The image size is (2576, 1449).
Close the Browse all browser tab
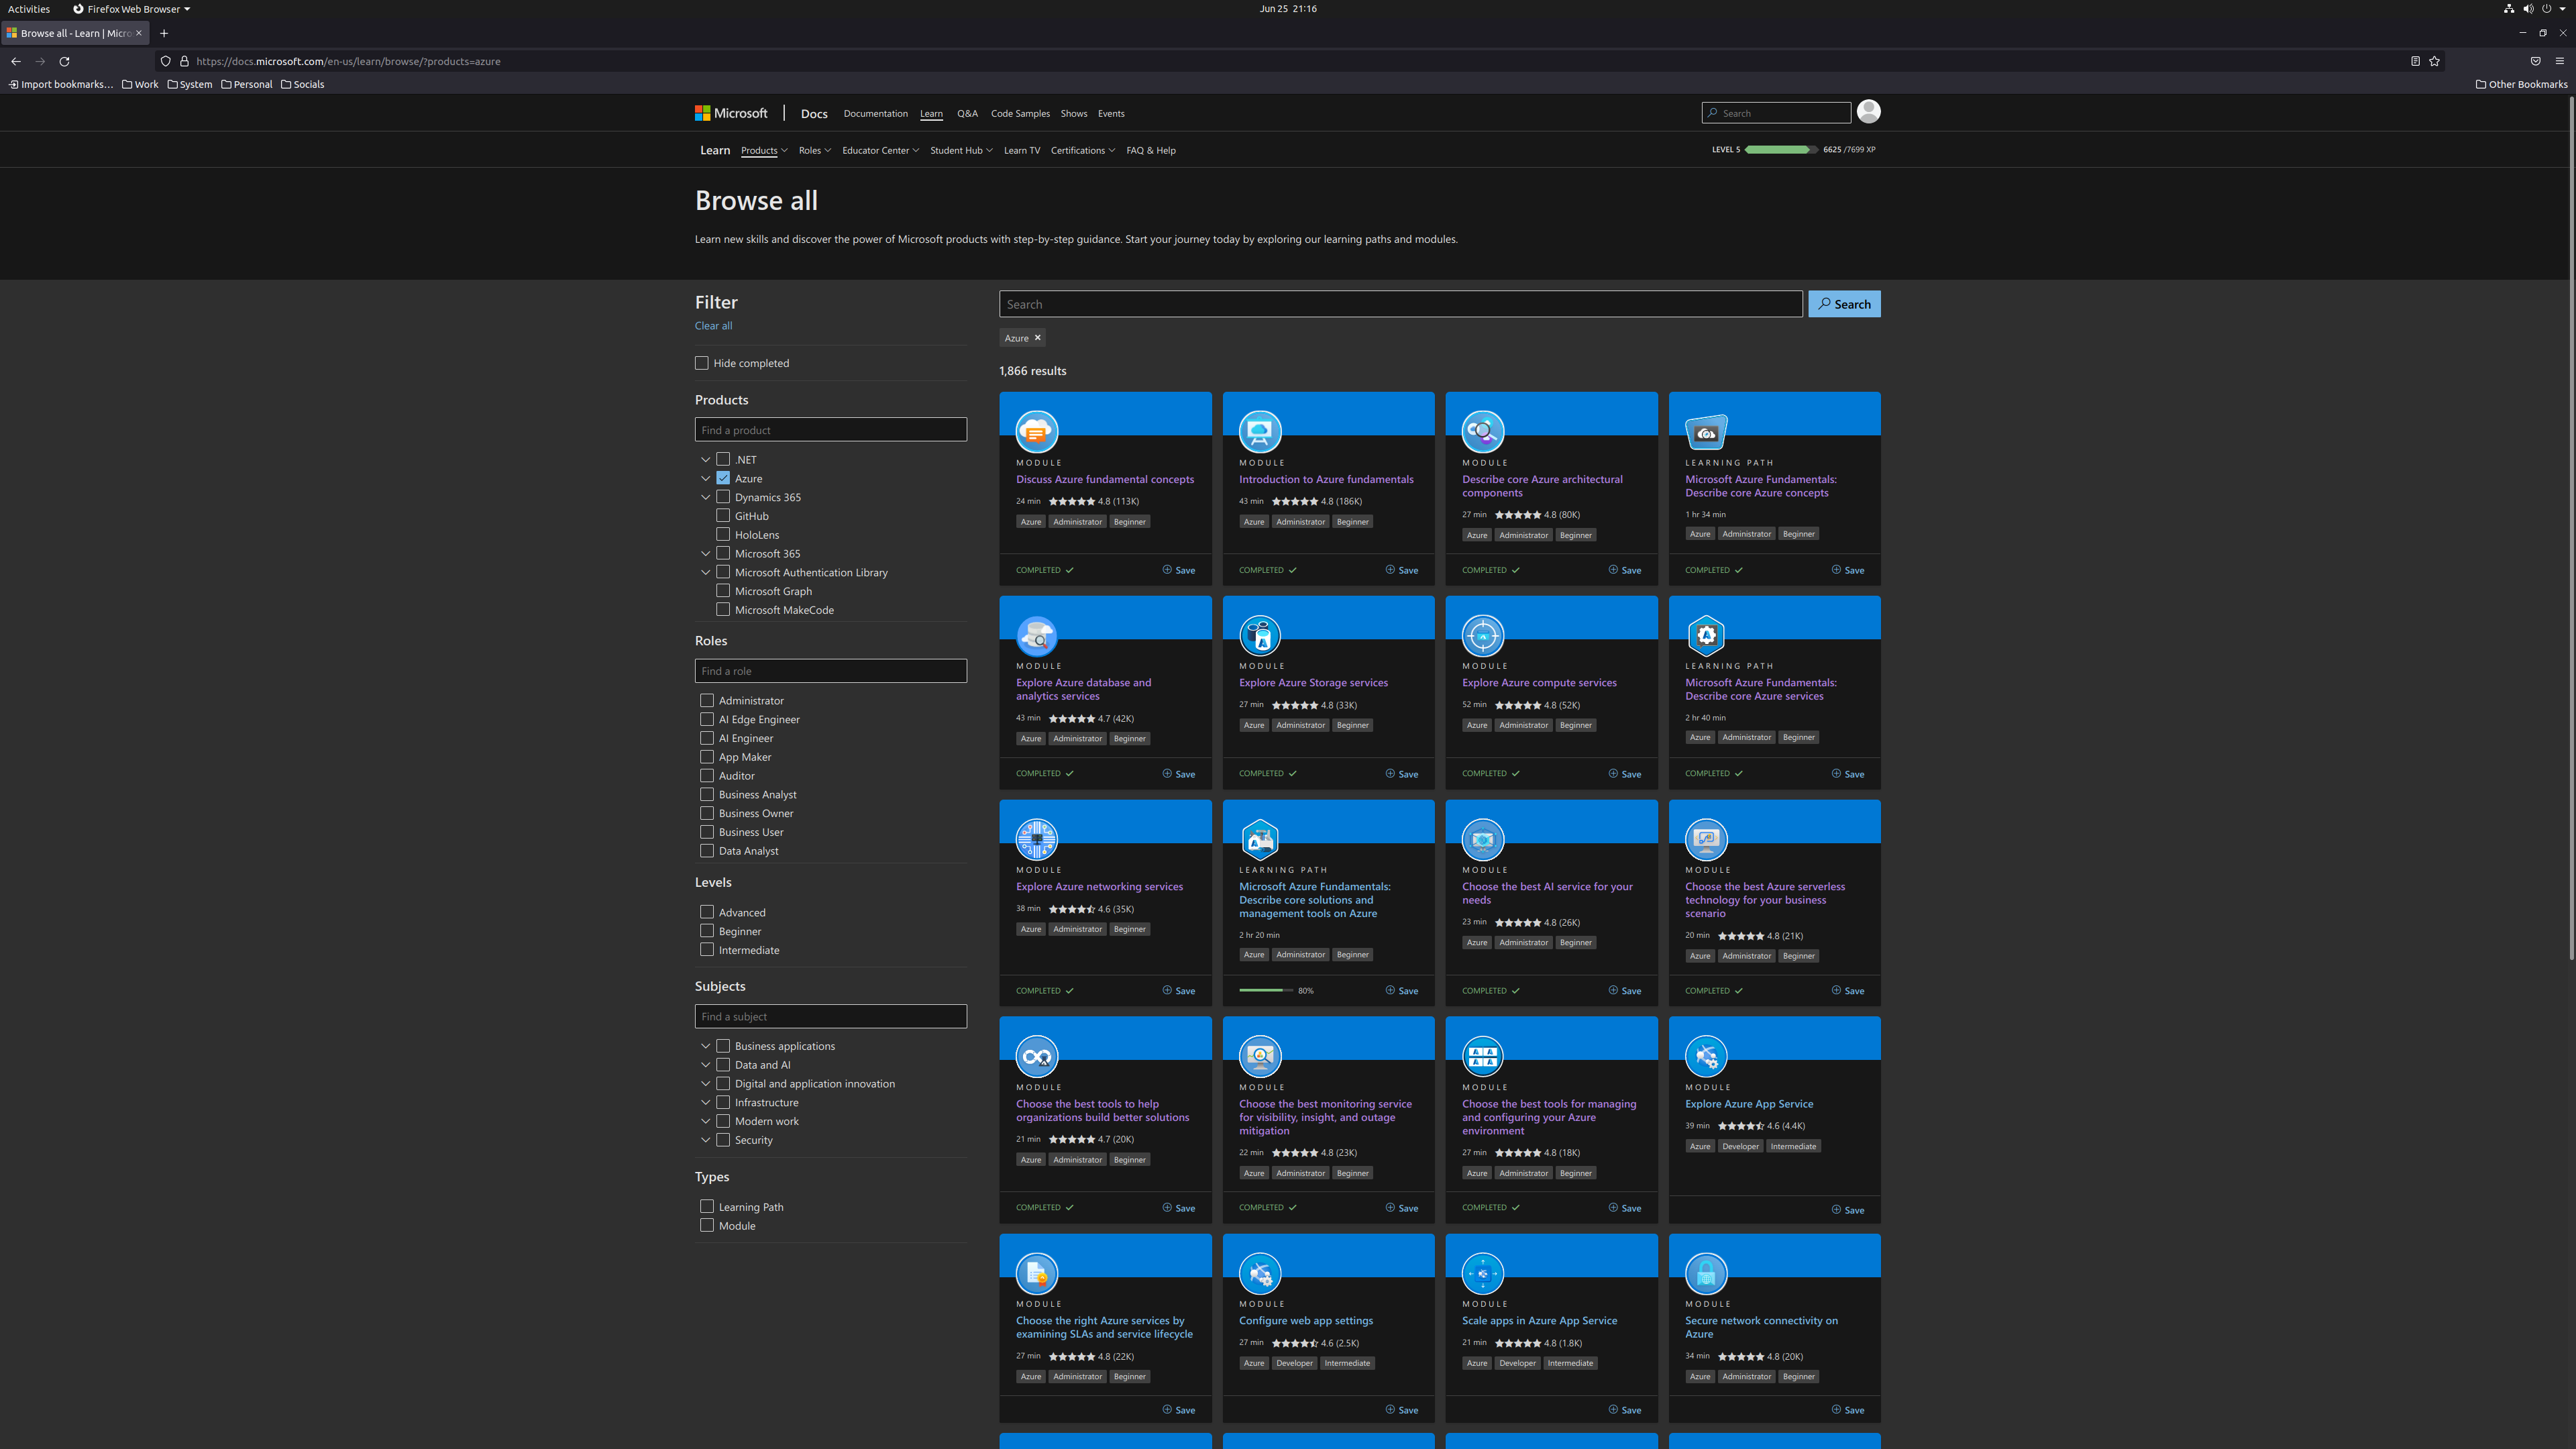pyautogui.click(x=139, y=33)
